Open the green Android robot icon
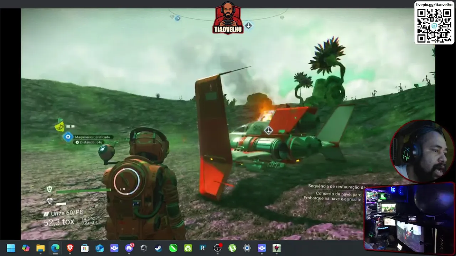Image resolution: width=456 pixels, height=256 pixels. 188,248
